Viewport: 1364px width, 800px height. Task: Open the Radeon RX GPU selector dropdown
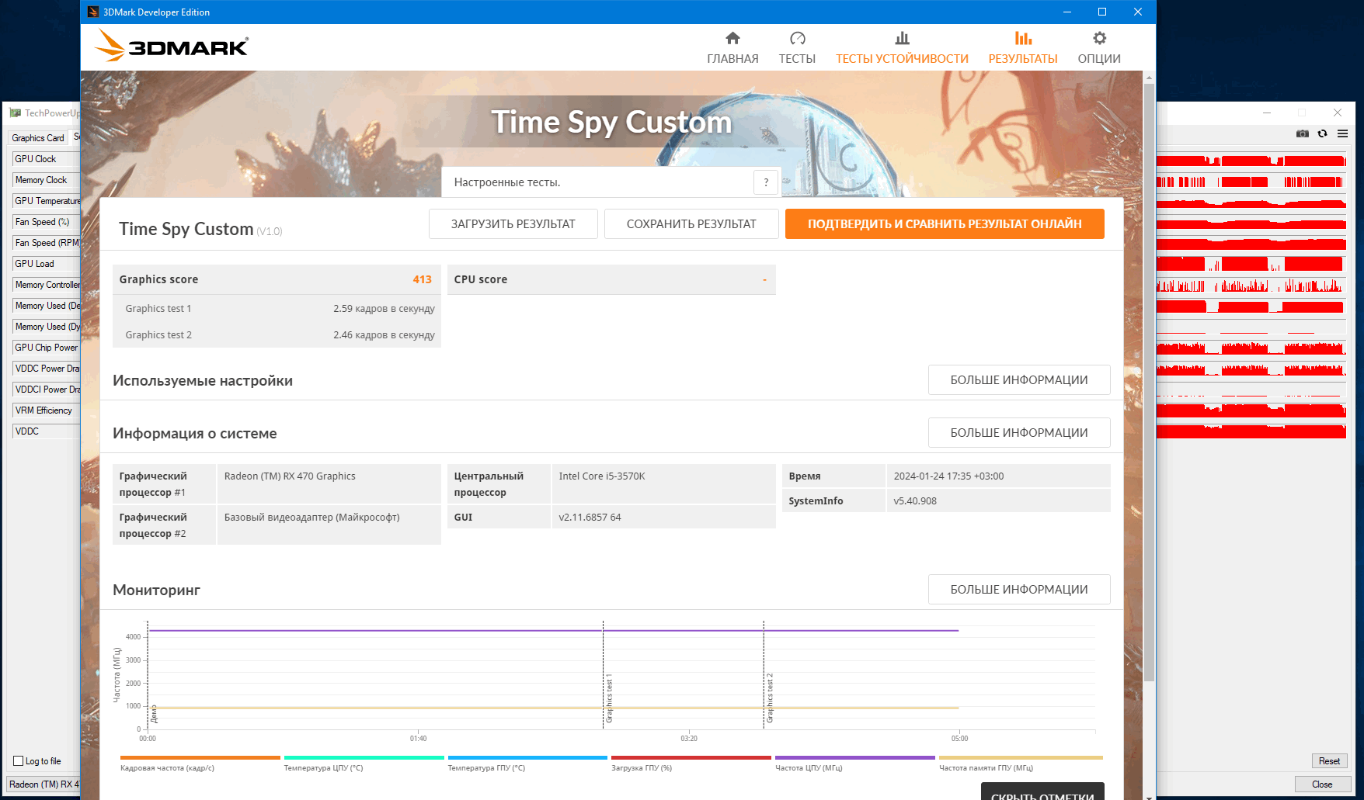pyautogui.click(x=43, y=784)
